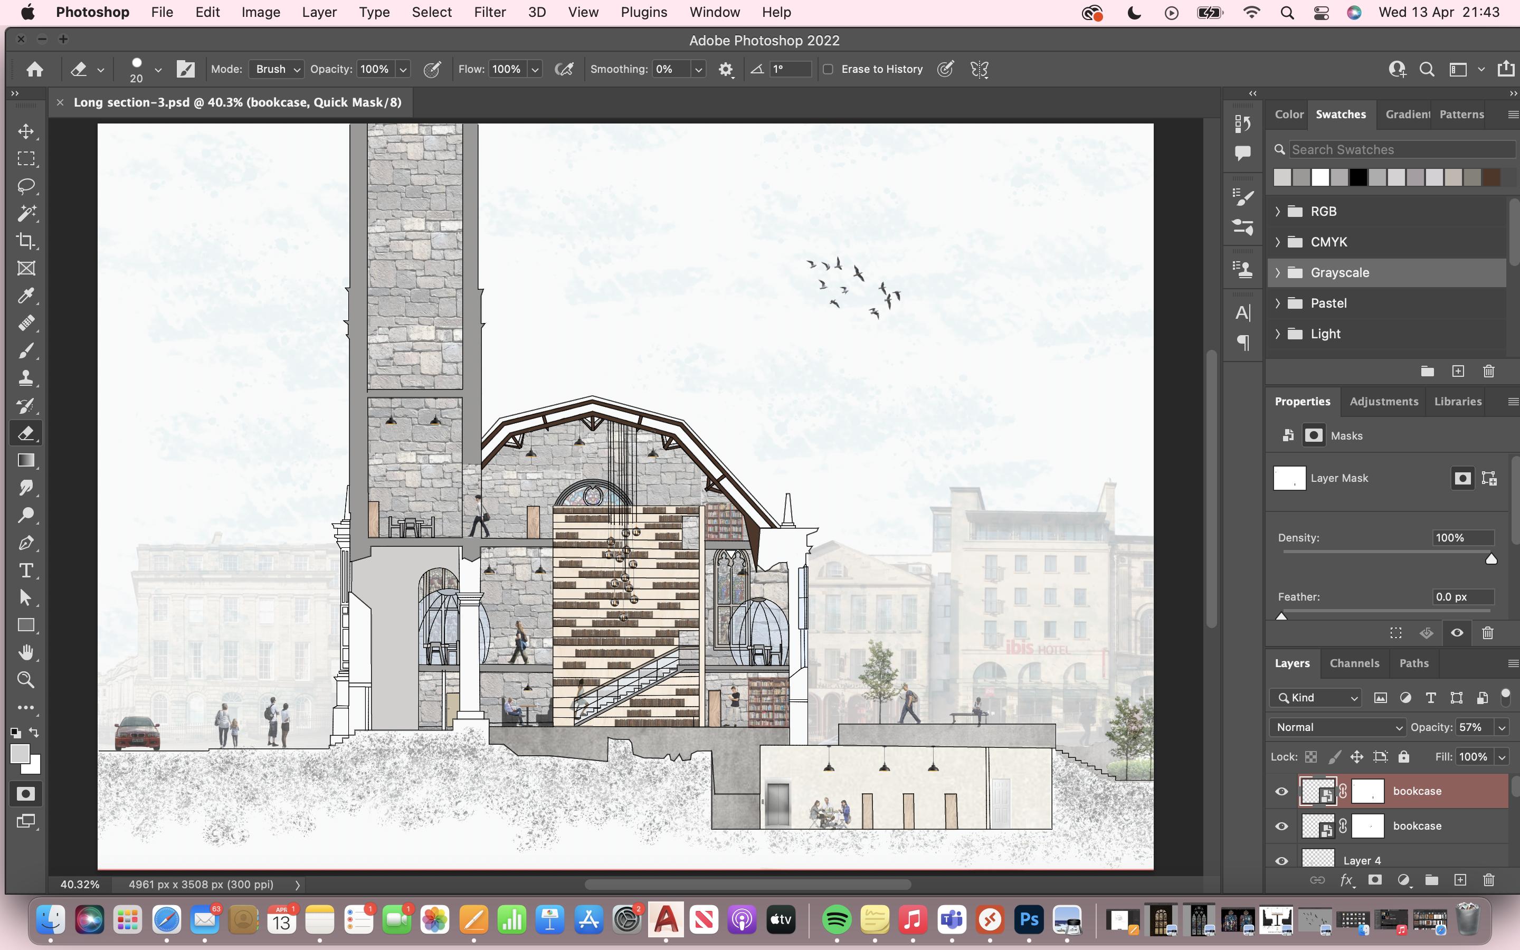This screenshot has width=1520, height=950.
Task: Select the Clone Stamp tool
Action: click(26, 377)
